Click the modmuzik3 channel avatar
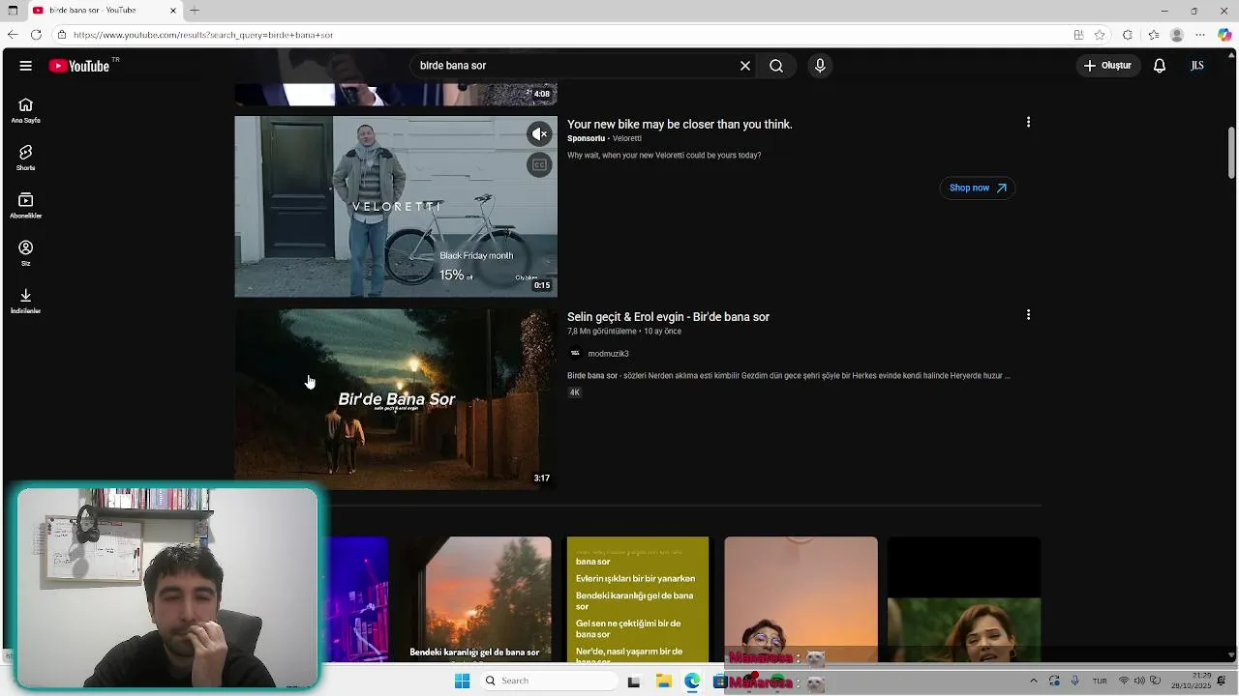The image size is (1239, 696). click(x=575, y=354)
